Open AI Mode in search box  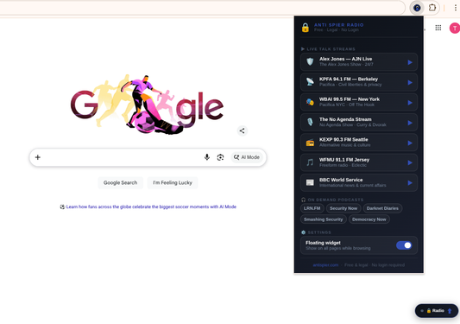tap(247, 157)
